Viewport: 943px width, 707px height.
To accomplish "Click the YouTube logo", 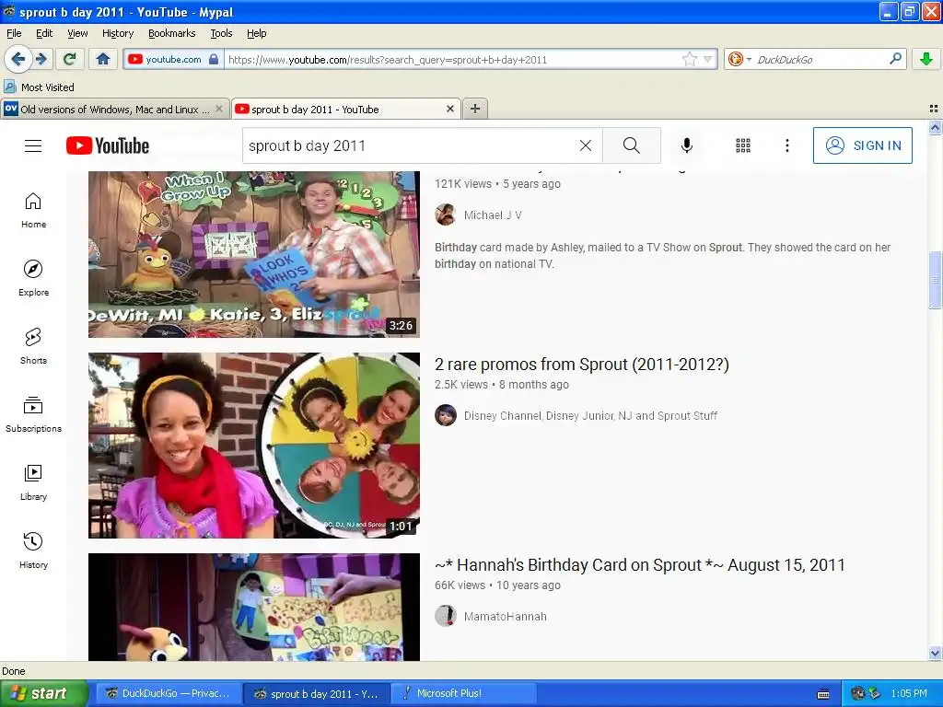I will pyautogui.click(x=108, y=145).
